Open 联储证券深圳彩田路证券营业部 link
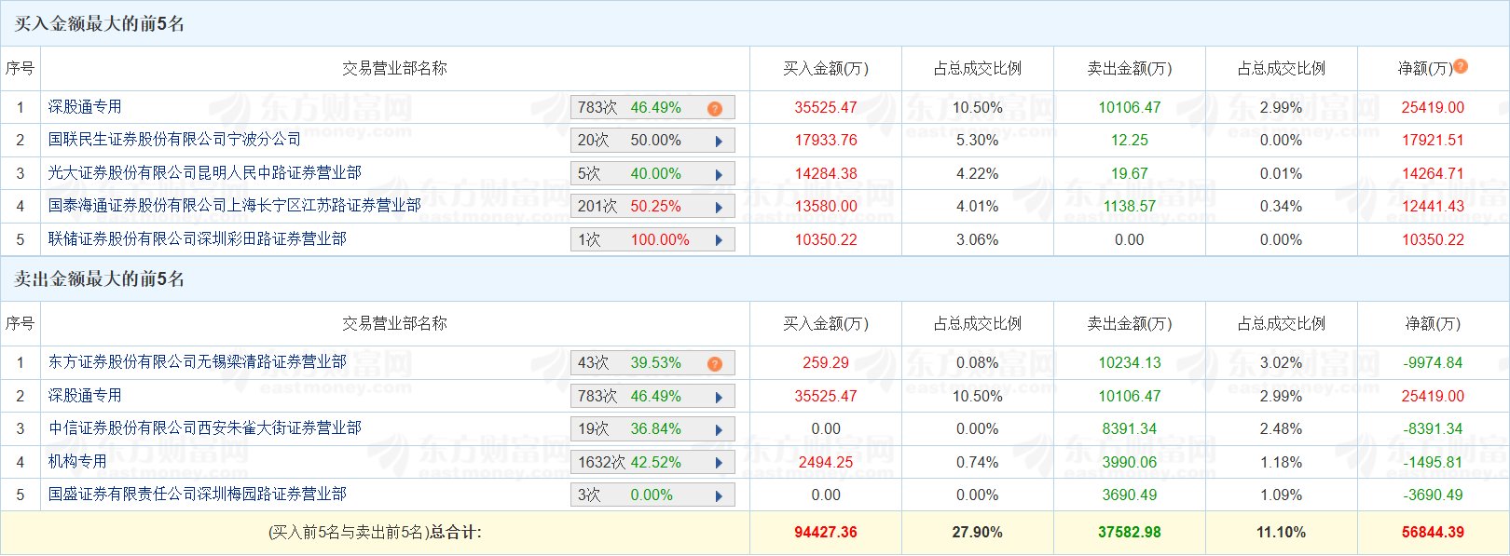Image resolution: width=1510 pixels, height=556 pixels. (197, 239)
